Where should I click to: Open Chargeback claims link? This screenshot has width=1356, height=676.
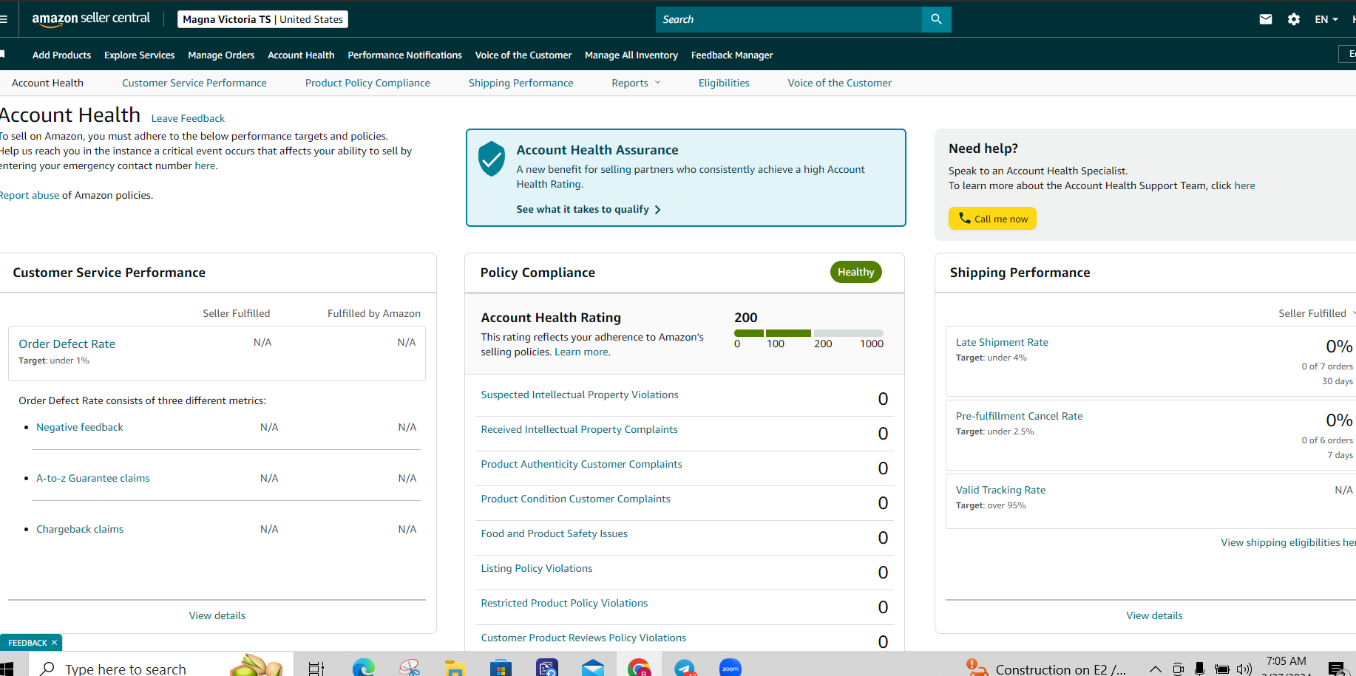pyautogui.click(x=80, y=529)
